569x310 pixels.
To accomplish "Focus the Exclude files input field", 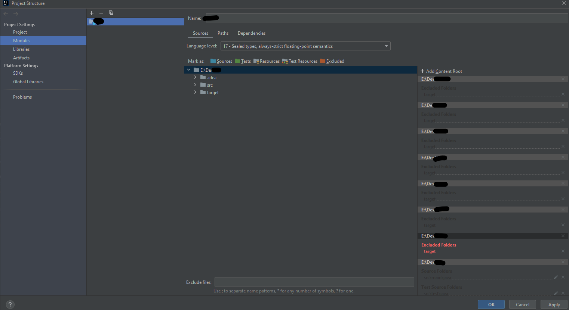I will point(314,282).
